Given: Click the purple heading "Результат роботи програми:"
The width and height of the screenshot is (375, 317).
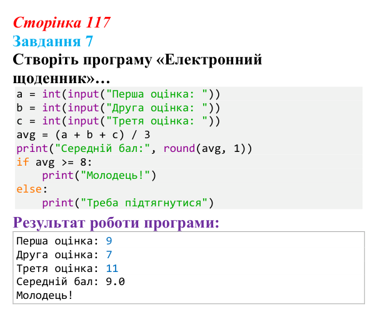Looking at the screenshot, I should (116, 223).
